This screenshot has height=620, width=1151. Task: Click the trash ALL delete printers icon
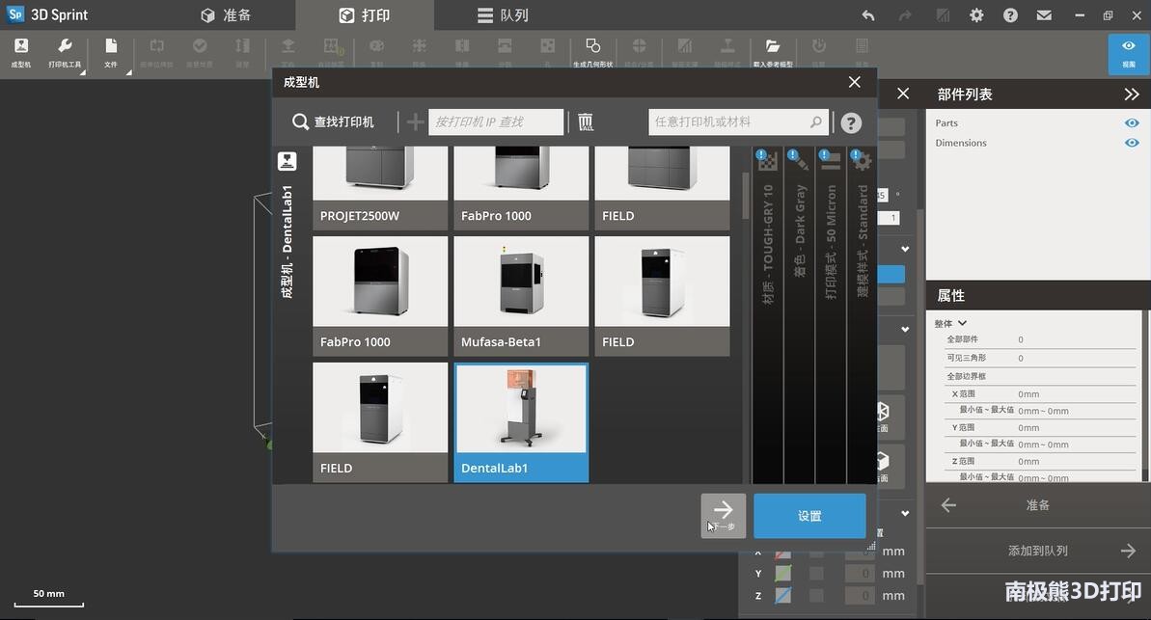pyautogui.click(x=586, y=121)
